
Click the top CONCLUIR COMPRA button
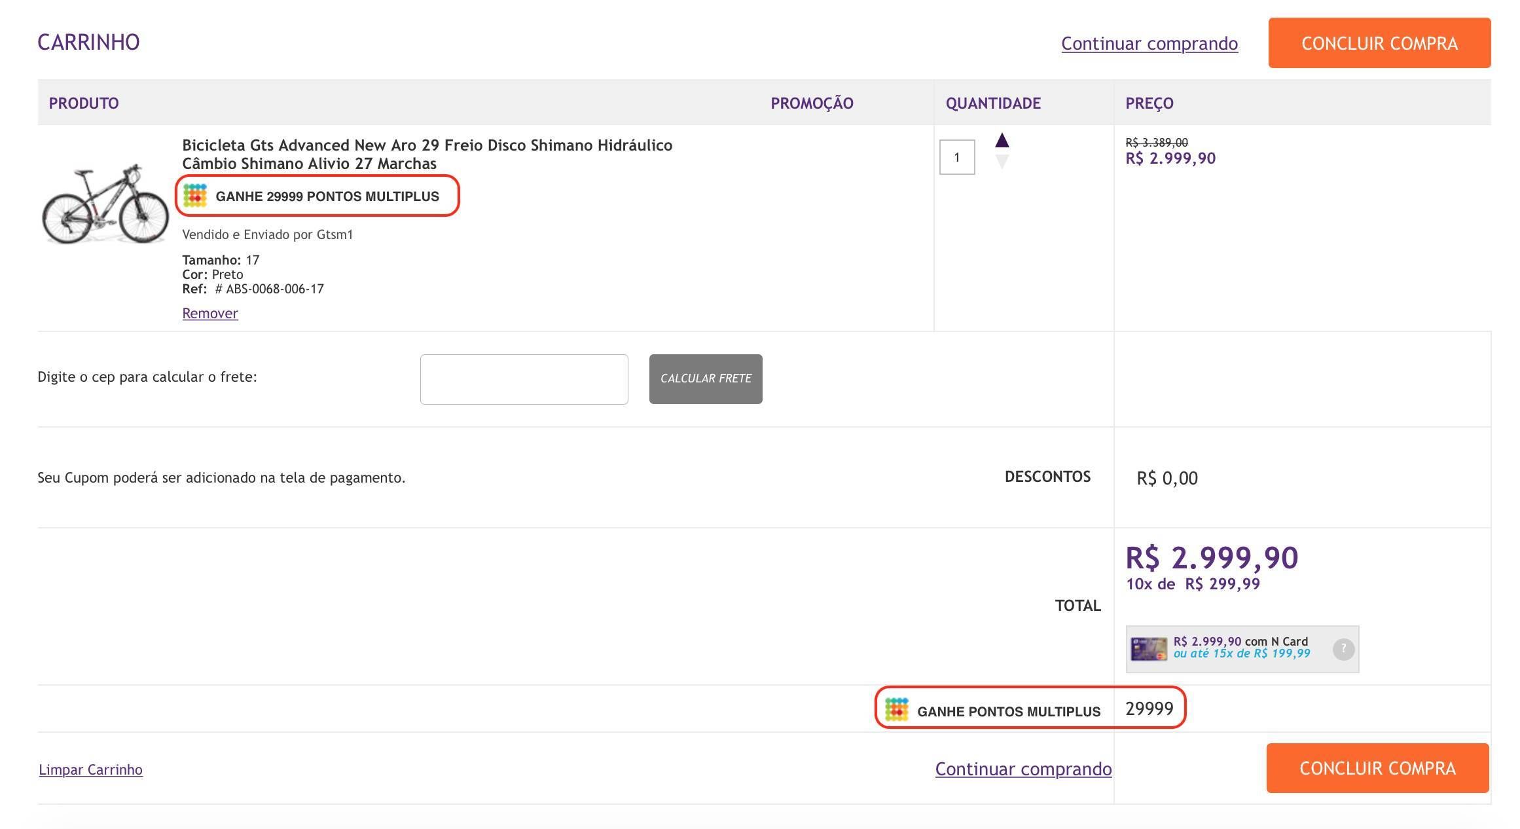coord(1379,43)
